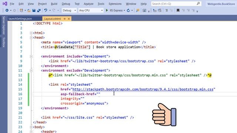Collapse the <body> block on line 23
The height and width of the screenshot is (133, 237).
click(x=31, y=127)
